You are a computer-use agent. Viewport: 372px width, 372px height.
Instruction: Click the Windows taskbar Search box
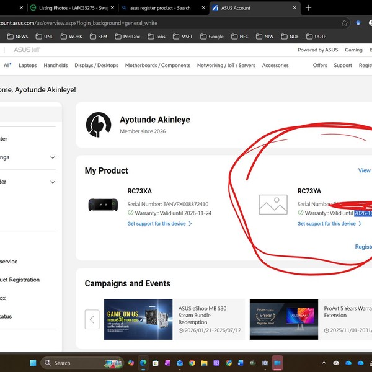point(82,363)
